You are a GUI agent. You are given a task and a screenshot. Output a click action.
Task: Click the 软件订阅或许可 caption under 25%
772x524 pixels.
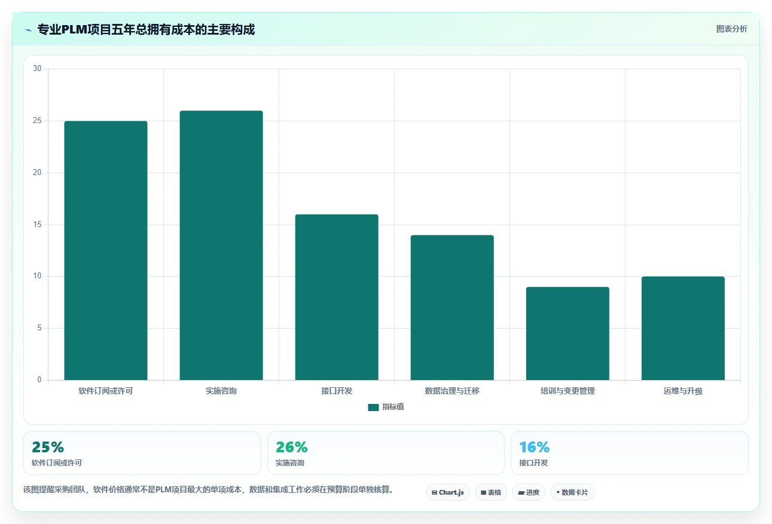(57, 463)
